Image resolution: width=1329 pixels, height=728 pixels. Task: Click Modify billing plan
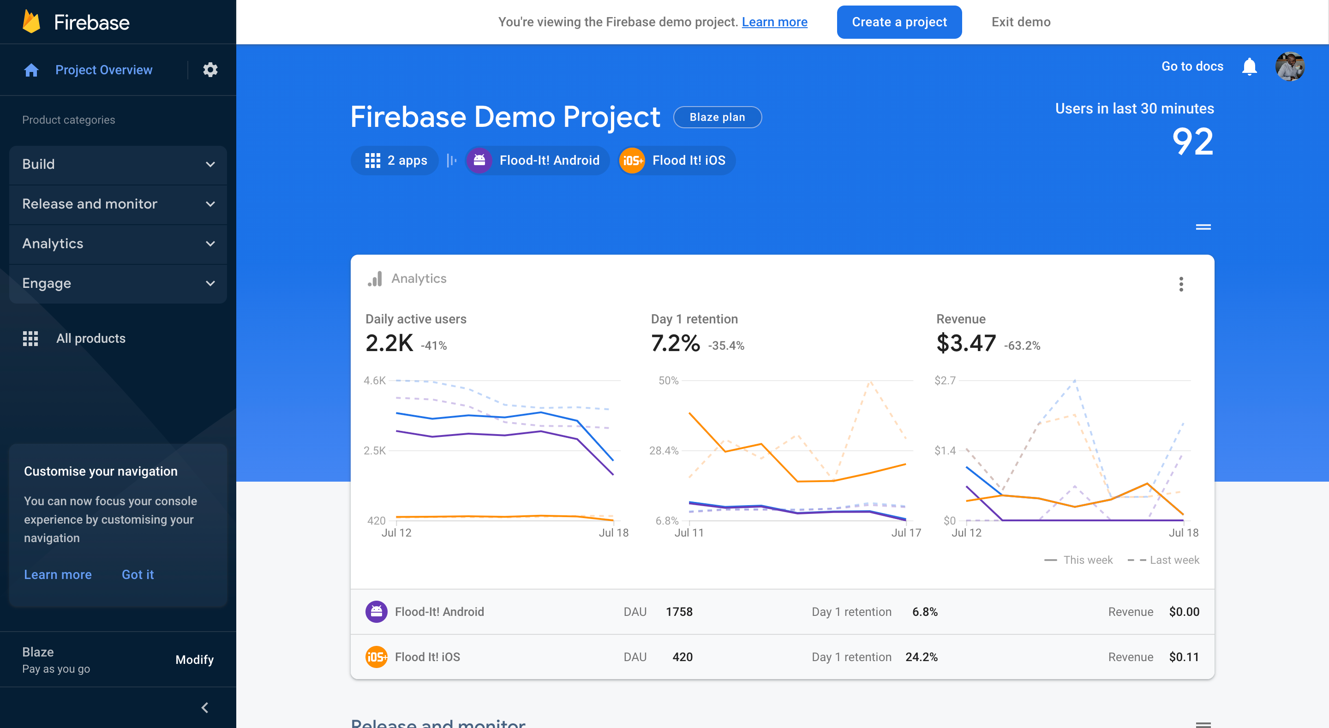[x=194, y=660]
